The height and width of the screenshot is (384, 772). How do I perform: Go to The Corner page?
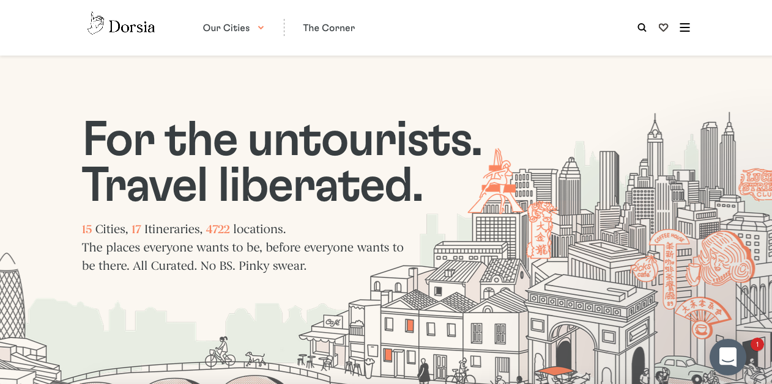(x=328, y=27)
